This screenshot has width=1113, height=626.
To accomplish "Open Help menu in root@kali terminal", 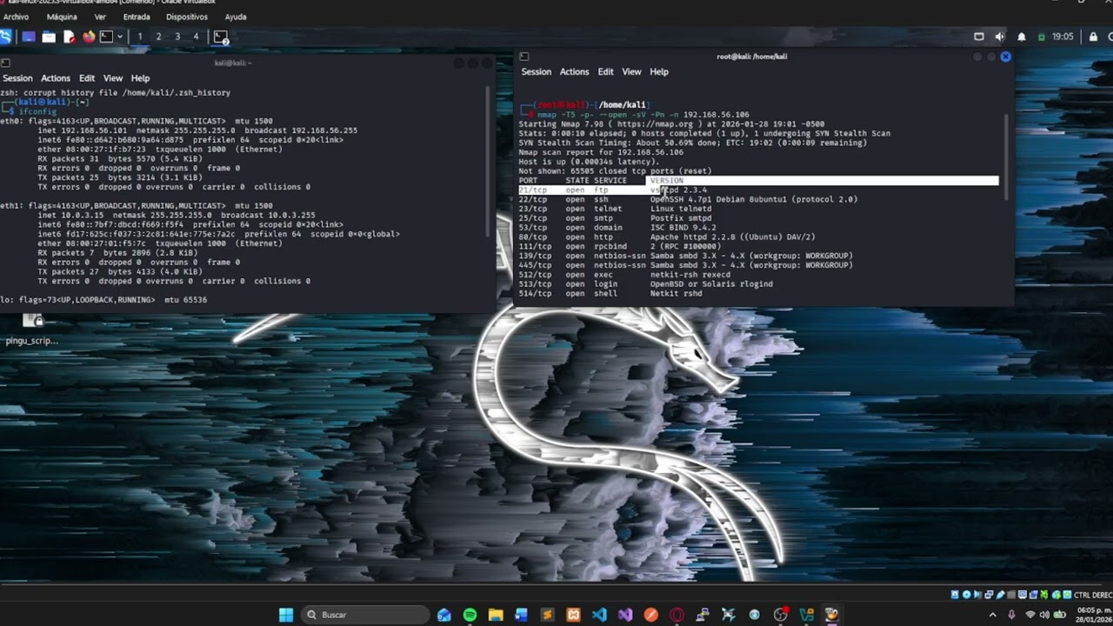I will pyautogui.click(x=659, y=72).
